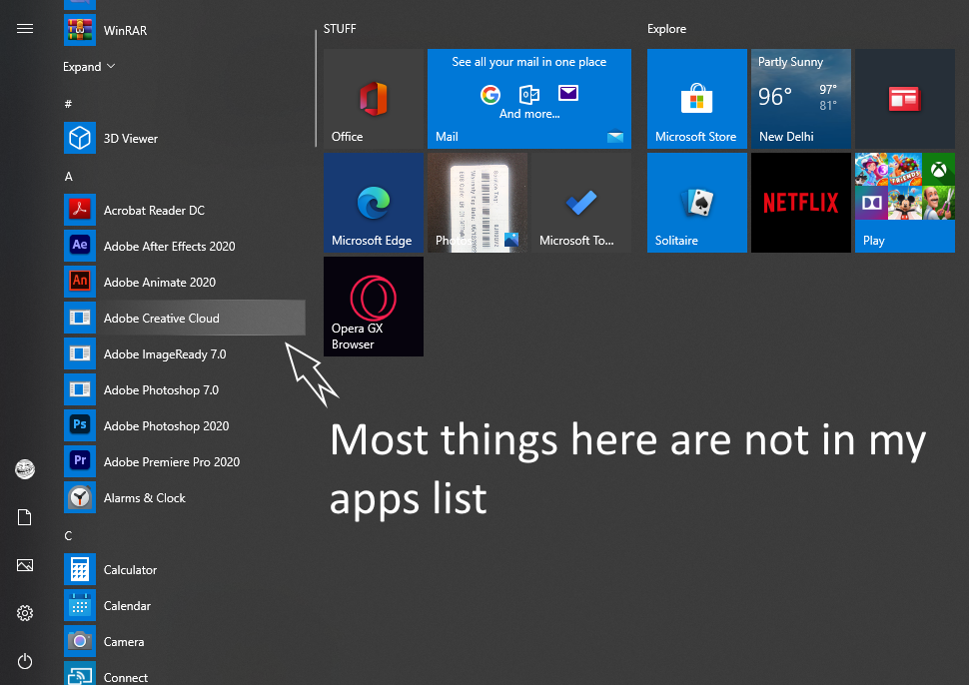Open Adobe Photoshop 7.0 icon
Viewport: 969px width, 685px height.
[x=80, y=389]
